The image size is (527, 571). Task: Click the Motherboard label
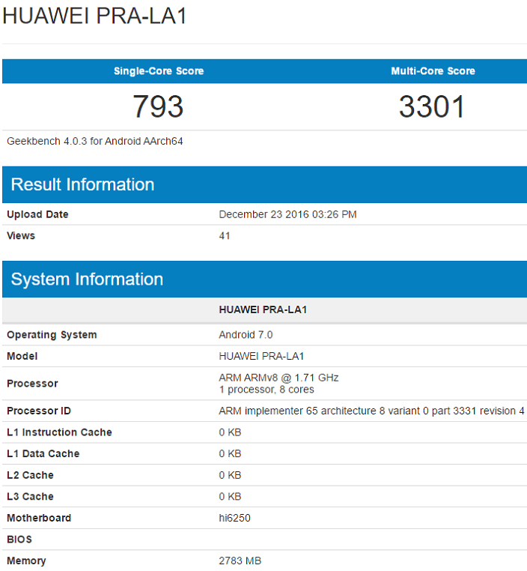point(39,519)
